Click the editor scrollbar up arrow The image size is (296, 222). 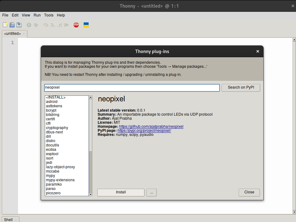click(294, 40)
